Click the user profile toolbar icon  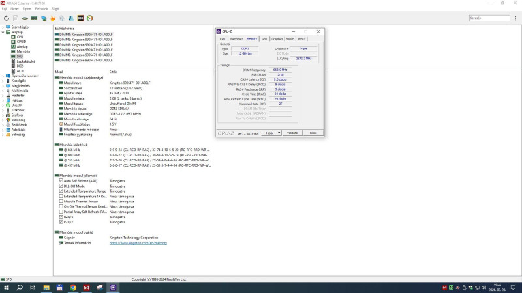pos(71,18)
